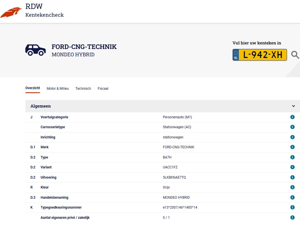Click the Algemeen section header
Viewport: 300px width, 225px height.
163,106
